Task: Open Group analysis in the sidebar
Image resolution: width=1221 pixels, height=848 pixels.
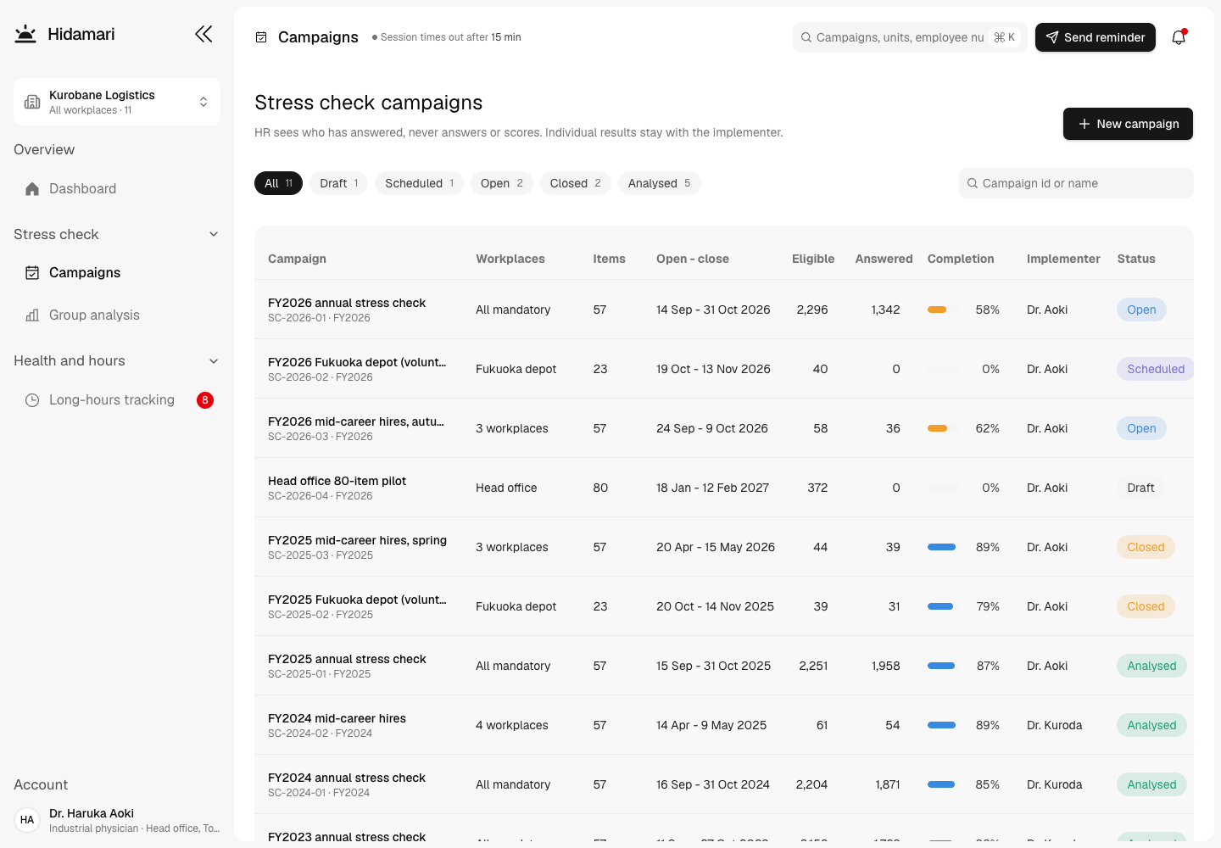Action: tap(117, 315)
